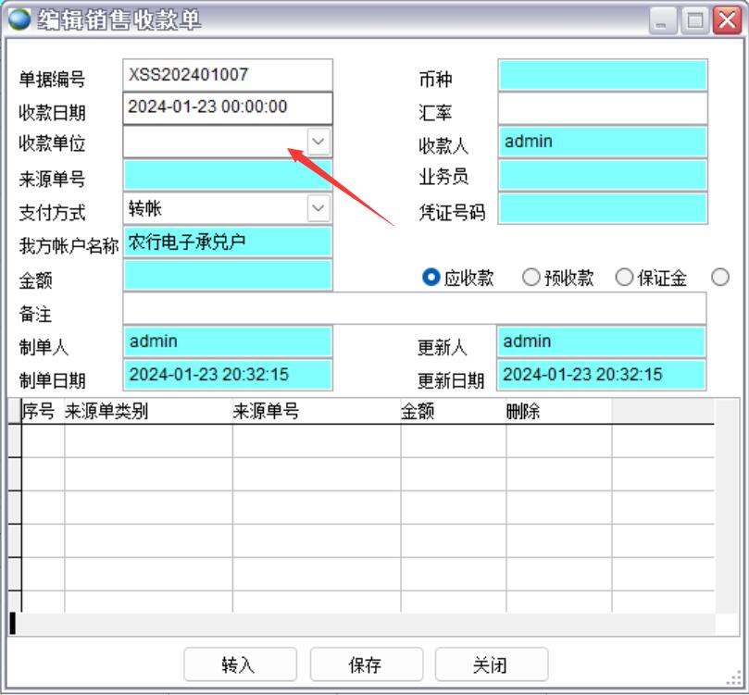Screen dimensions: 749x695
Task: Click the 汇率 input field
Action: click(x=602, y=109)
